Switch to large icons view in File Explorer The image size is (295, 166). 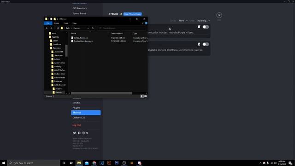pyautogui.click(x=146, y=96)
